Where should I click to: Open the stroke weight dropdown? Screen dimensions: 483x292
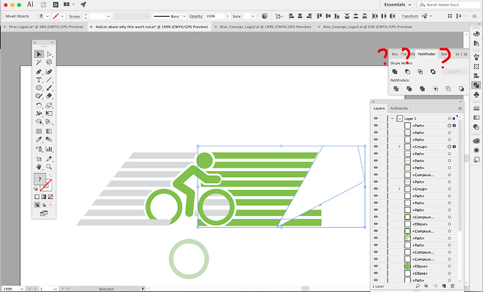(x=108, y=16)
